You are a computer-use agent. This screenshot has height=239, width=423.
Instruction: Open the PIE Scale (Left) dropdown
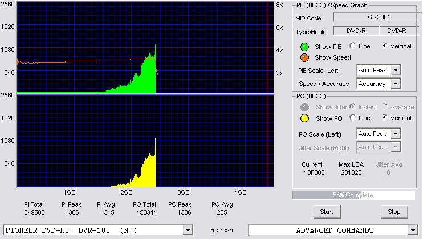pyautogui.click(x=396, y=70)
